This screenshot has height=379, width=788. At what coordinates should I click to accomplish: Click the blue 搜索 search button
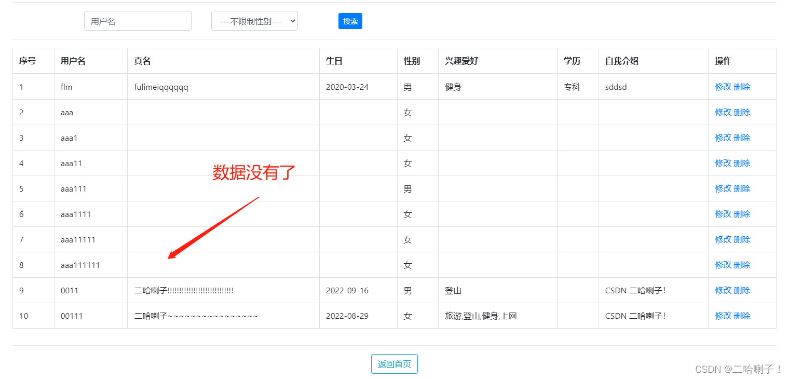350,21
